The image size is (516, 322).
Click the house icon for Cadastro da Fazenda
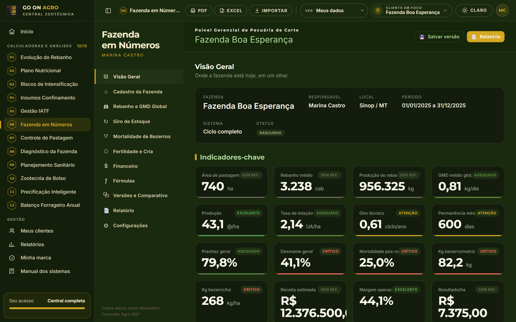(x=106, y=92)
